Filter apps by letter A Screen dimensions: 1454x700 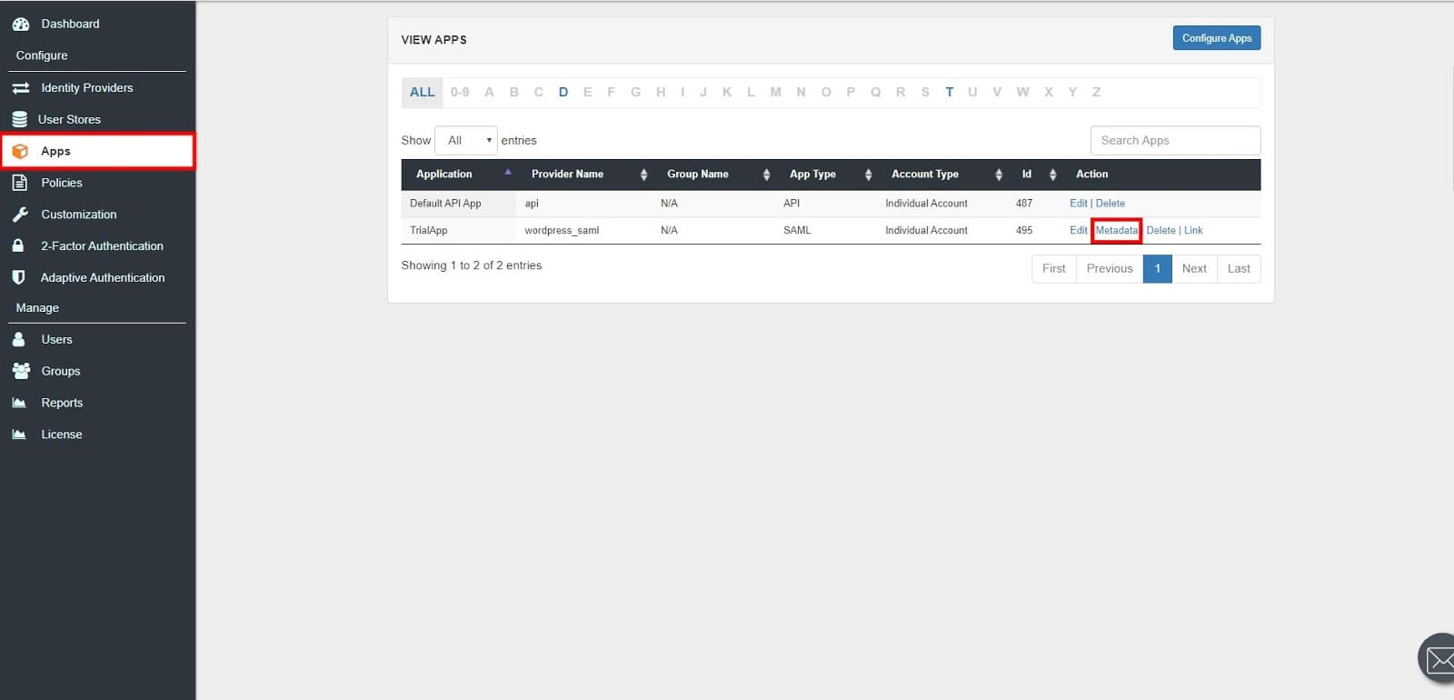pyautogui.click(x=489, y=92)
